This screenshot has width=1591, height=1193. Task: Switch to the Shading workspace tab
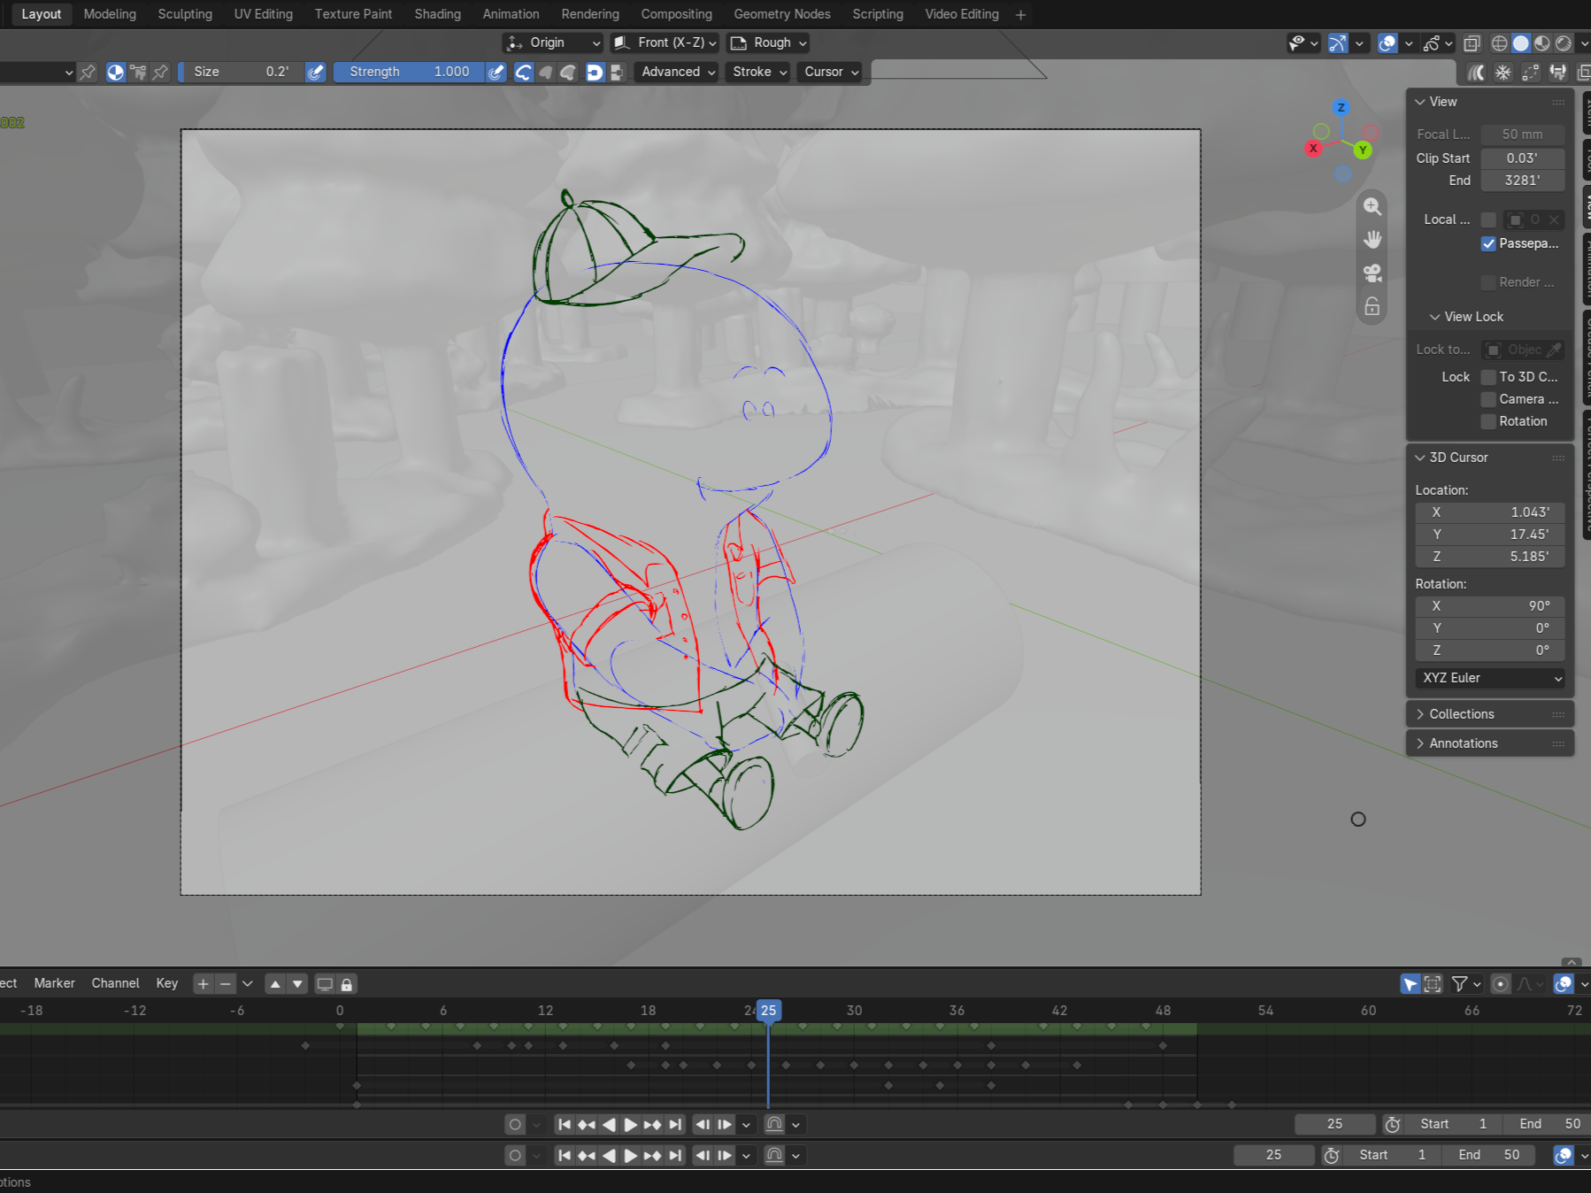pyautogui.click(x=437, y=14)
